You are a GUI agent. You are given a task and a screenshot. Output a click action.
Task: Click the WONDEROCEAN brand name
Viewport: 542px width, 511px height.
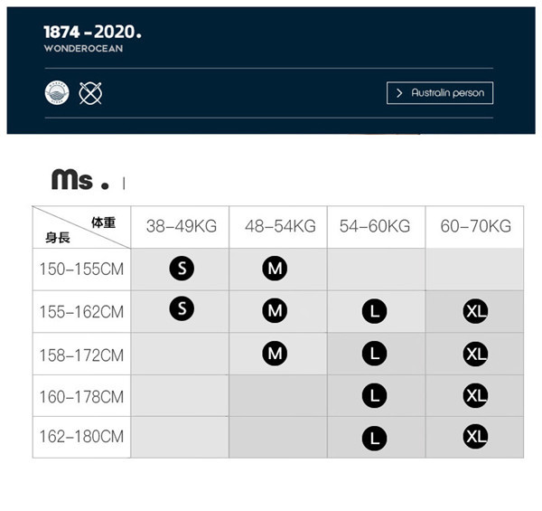pyautogui.click(x=84, y=49)
